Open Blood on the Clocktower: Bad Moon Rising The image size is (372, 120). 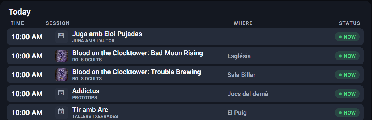click(138, 53)
